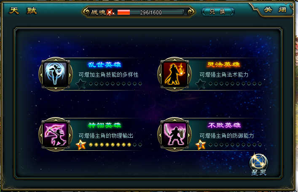Viewport: 298px width, 192px height.
Task: Click the 乱世英雄 title text
Action: tap(105, 64)
